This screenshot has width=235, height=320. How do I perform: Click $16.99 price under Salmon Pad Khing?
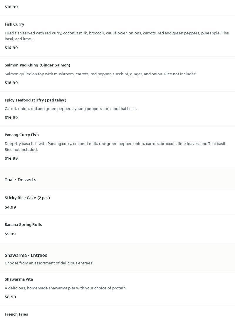coord(11,83)
